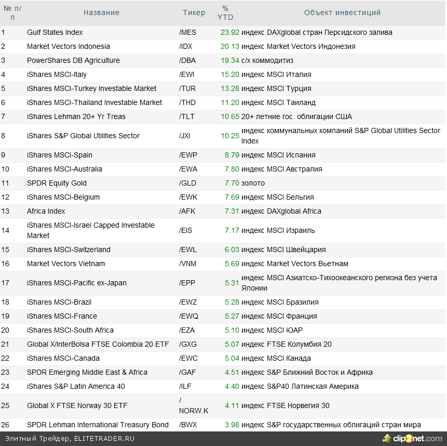Click iShares MSCI-Brazil name
This screenshot has width=447, height=446.
pyautogui.click(x=59, y=302)
